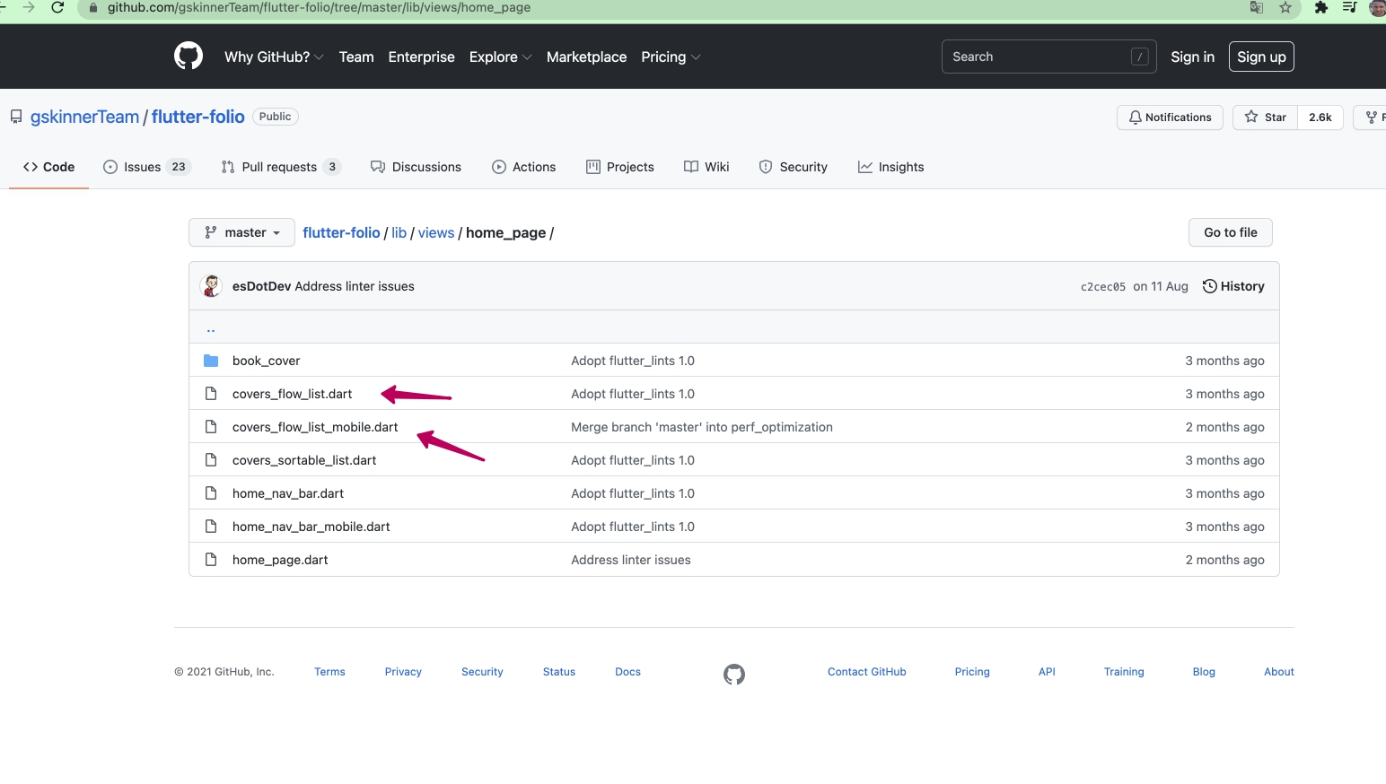
Task: Go to parent directory via '..' link
Action: coord(211,328)
